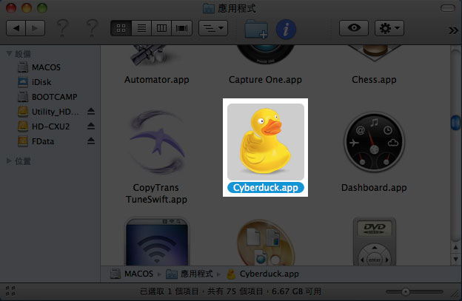
Task: Eject the Utility_HD volume
Action: pos(91,111)
